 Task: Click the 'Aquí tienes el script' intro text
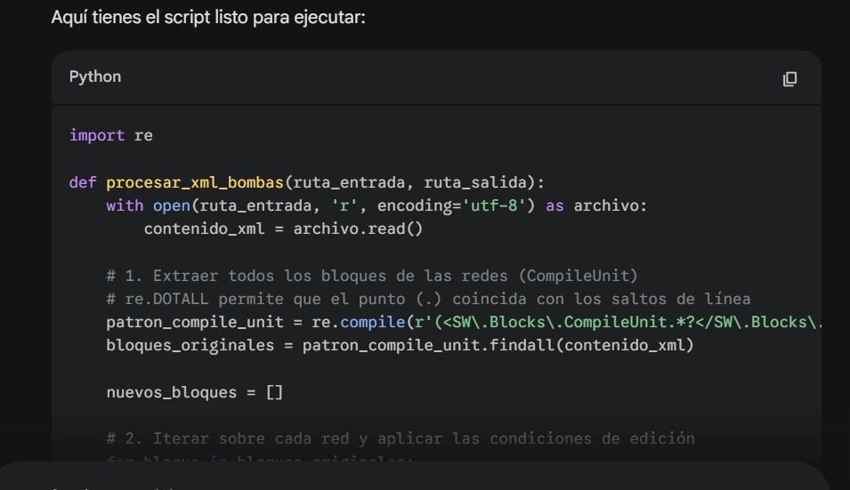(x=208, y=18)
